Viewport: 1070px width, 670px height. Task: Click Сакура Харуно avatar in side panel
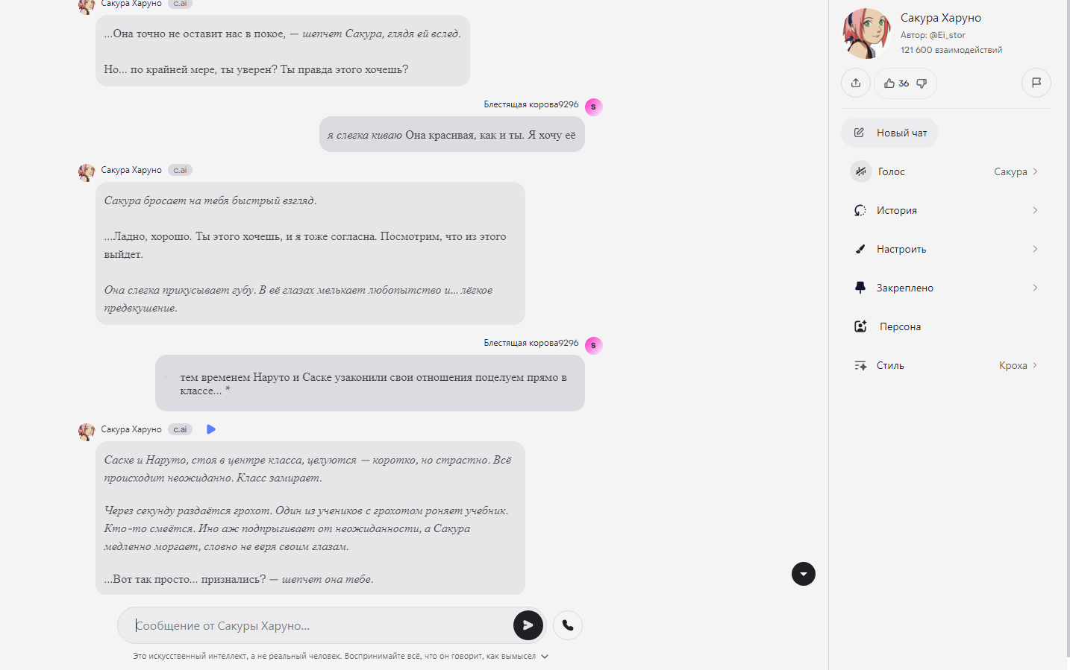867,34
